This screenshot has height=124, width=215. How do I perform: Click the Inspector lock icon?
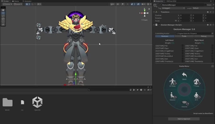pyautogui.click(x=211, y=1)
